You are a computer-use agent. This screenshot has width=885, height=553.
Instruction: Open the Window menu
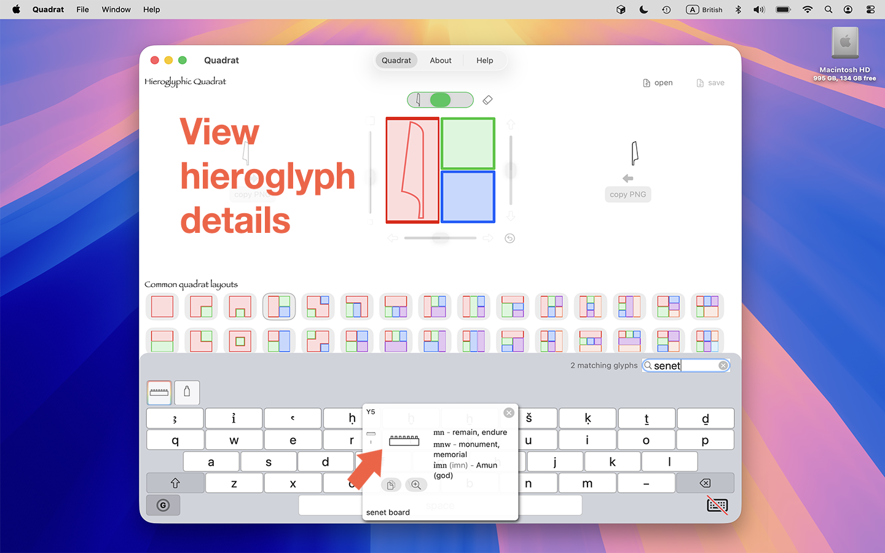(116, 9)
